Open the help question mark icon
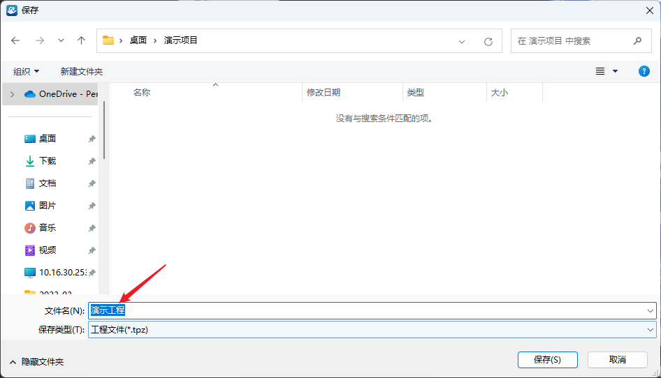Image resolution: width=661 pixels, height=378 pixels. [x=644, y=71]
